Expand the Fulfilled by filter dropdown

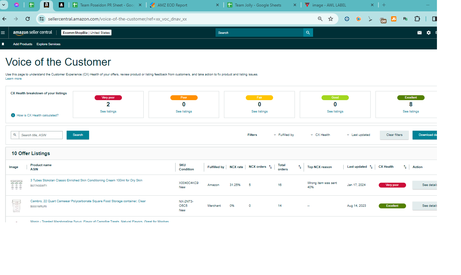point(284,135)
